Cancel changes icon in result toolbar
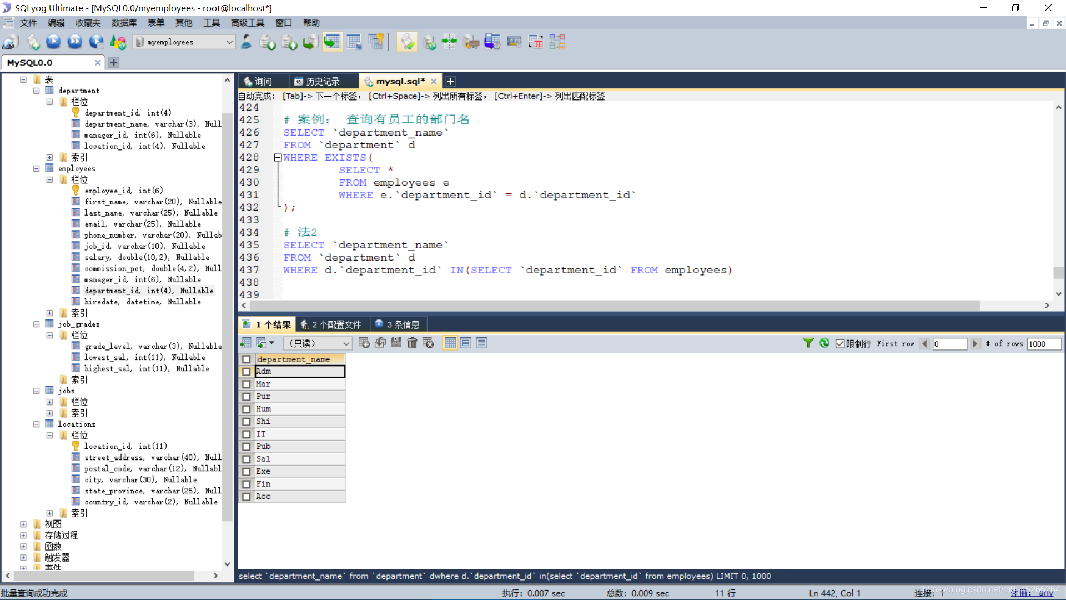 tap(428, 343)
